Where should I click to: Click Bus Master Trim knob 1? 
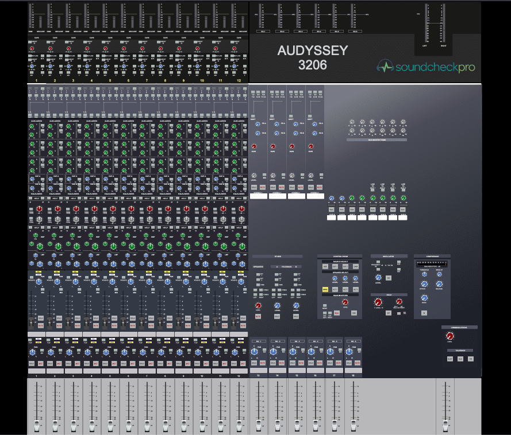(352, 122)
